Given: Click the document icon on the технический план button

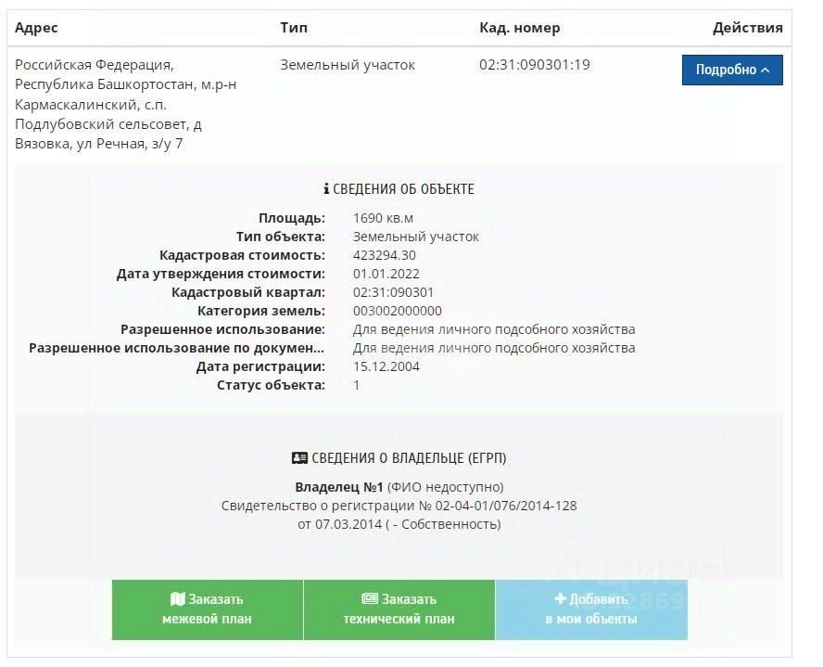Looking at the screenshot, I should pyautogui.click(x=370, y=599).
